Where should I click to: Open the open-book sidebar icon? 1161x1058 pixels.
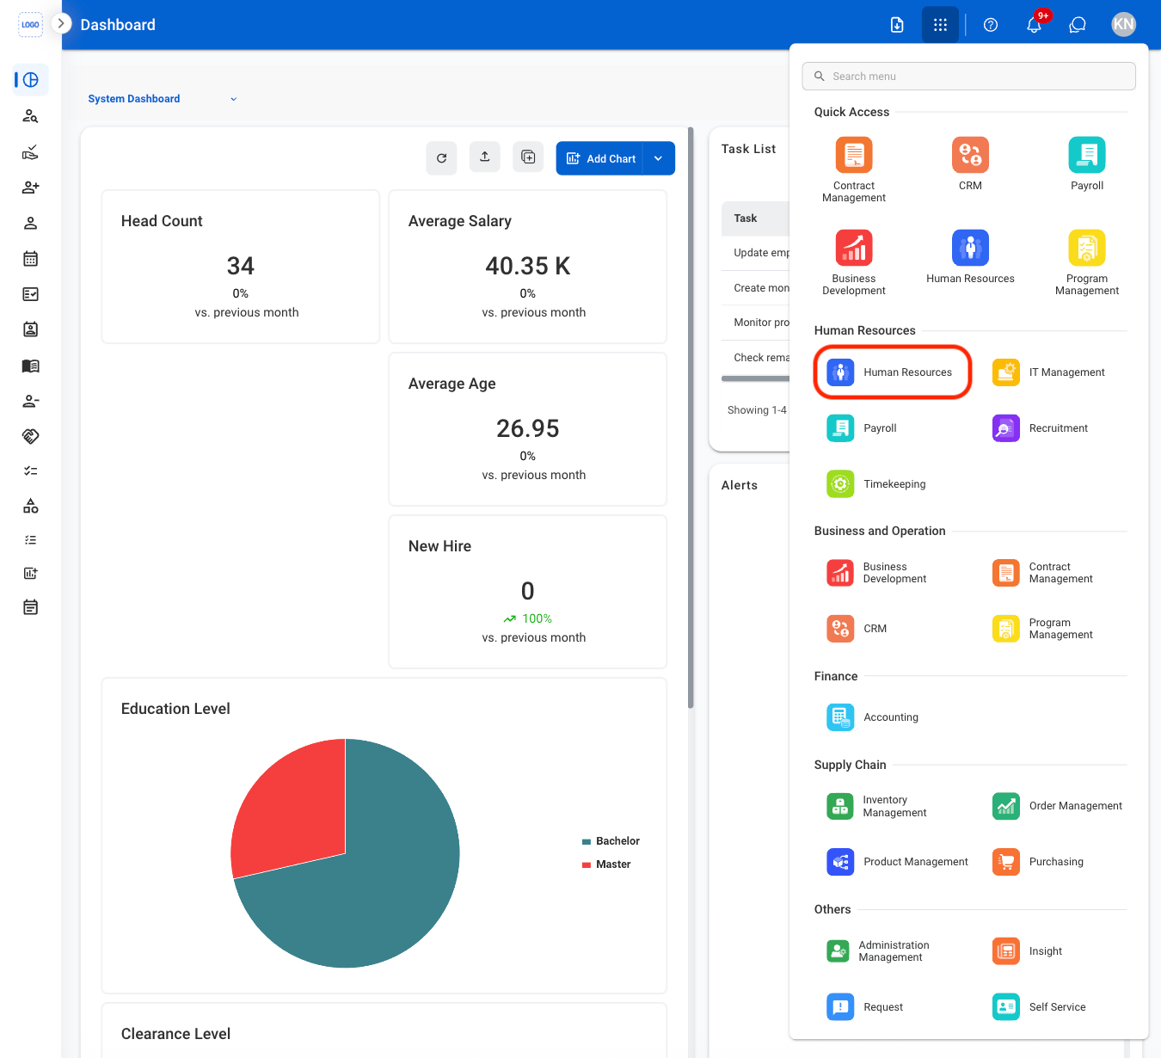[x=30, y=366]
